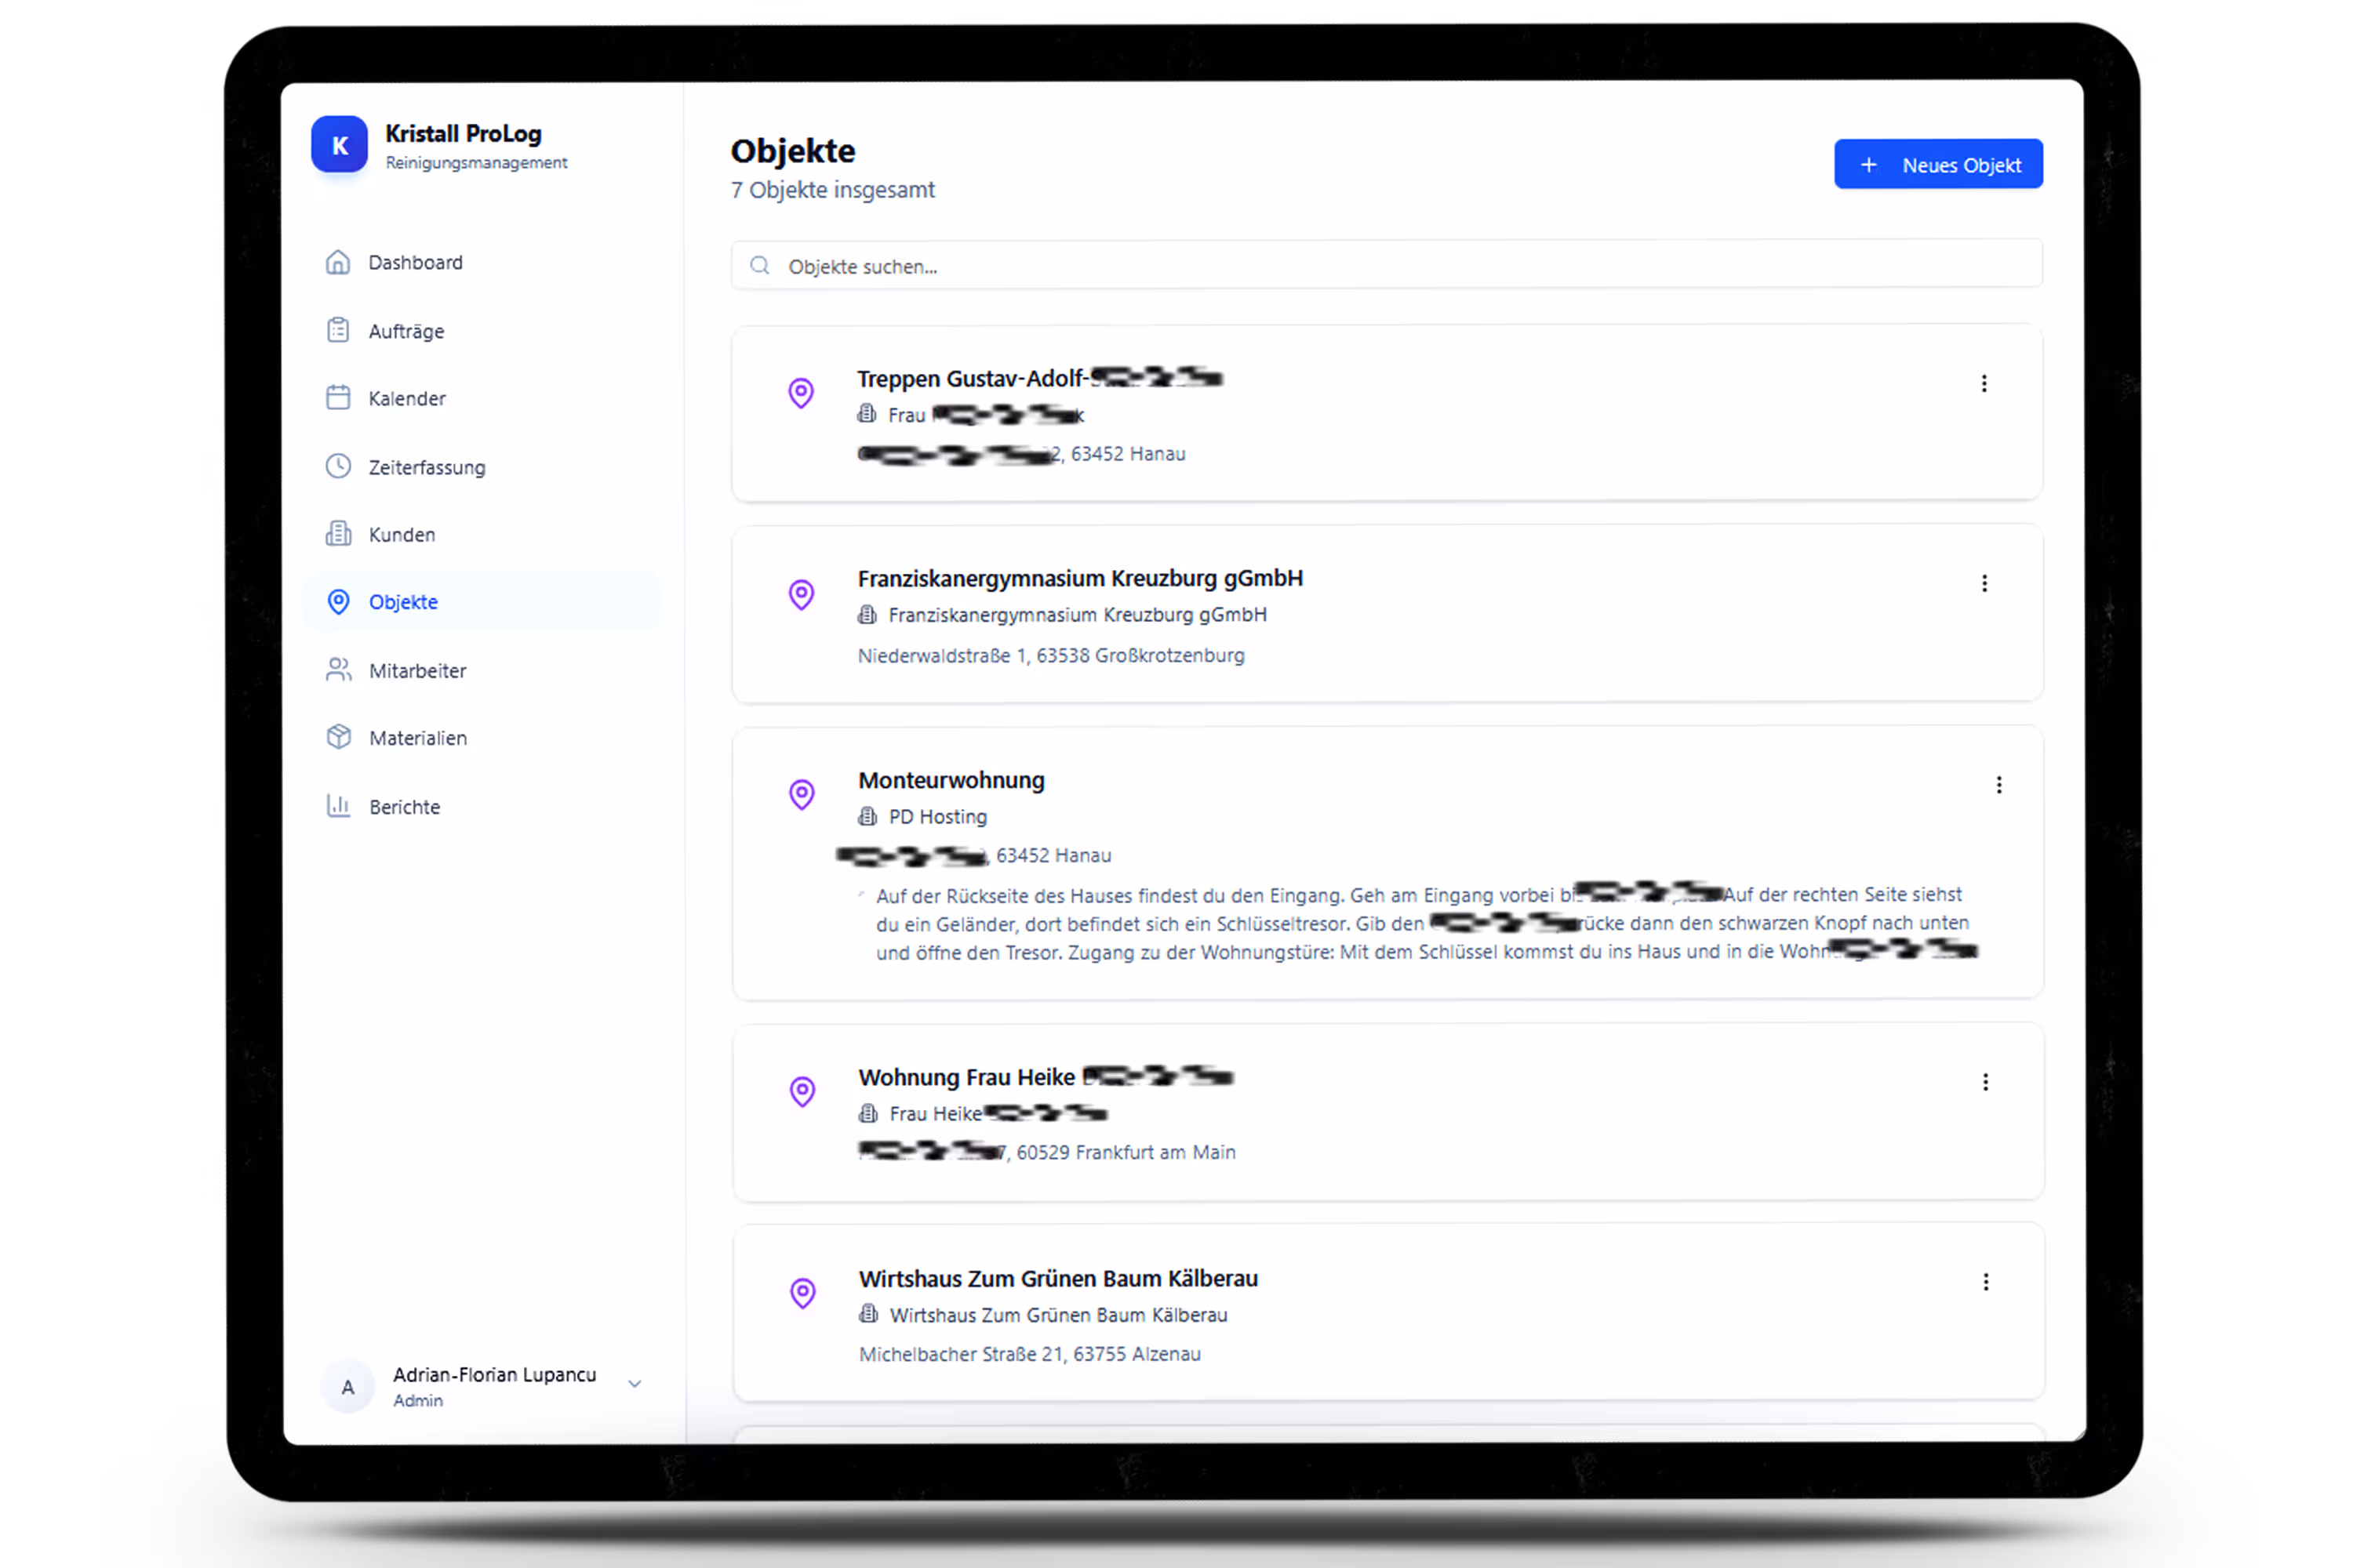The width and height of the screenshot is (2353, 1568).
Task: Click the Franziskanergymnasium location pin icon
Action: (x=802, y=594)
